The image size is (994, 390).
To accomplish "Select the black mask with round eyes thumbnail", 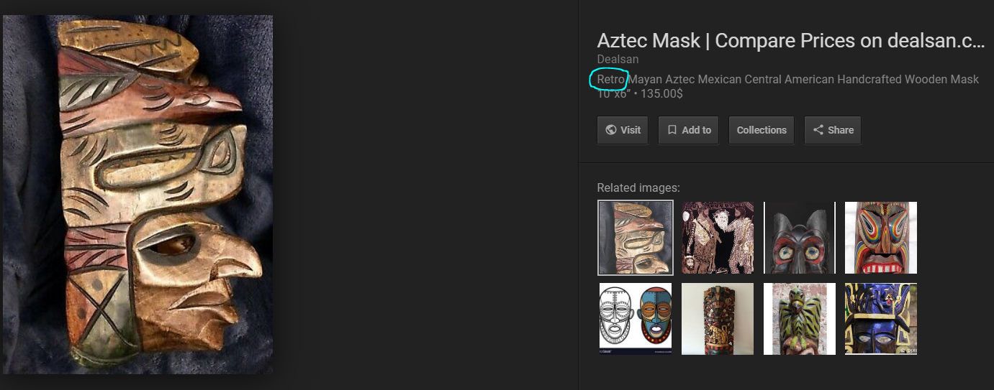I will tap(800, 238).
